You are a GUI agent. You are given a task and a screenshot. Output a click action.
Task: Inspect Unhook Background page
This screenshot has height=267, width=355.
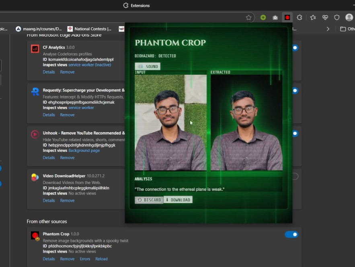(x=84, y=150)
